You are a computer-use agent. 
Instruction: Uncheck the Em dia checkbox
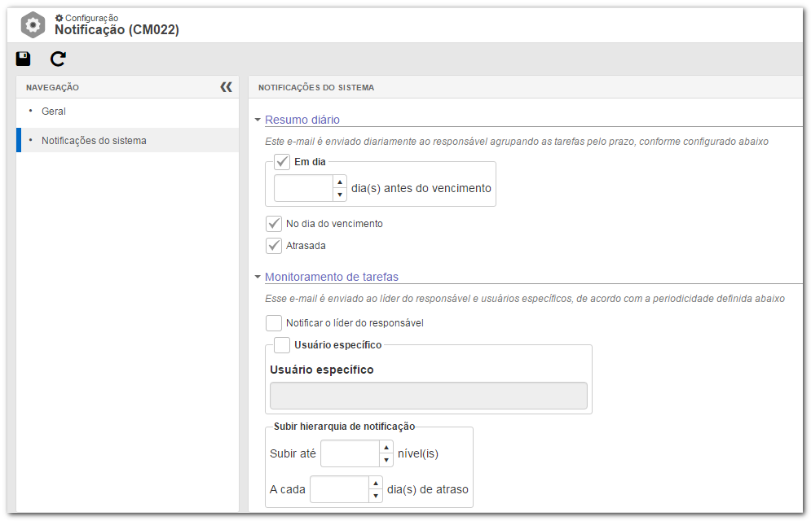(x=282, y=162)
